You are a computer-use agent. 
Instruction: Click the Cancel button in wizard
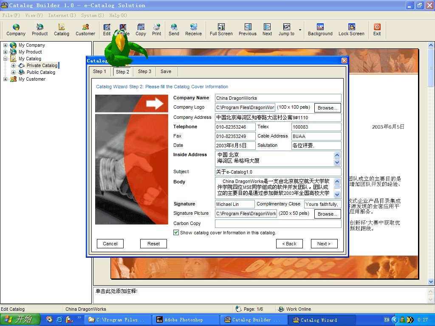tap(110, 244)
